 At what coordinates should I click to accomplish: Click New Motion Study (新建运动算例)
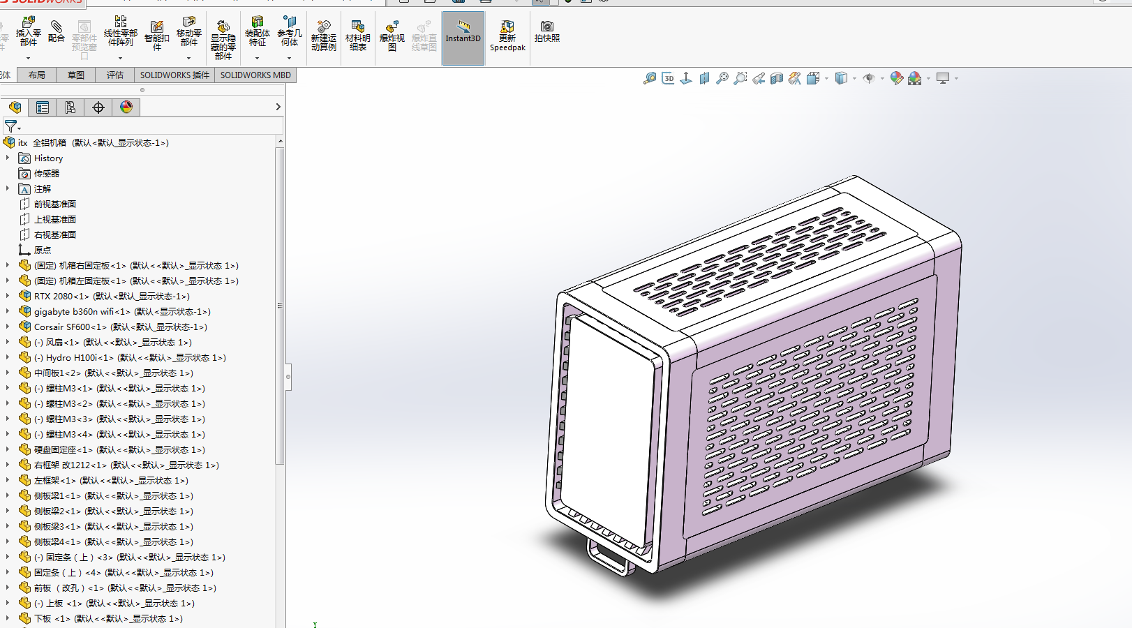(x=324, y=36)
